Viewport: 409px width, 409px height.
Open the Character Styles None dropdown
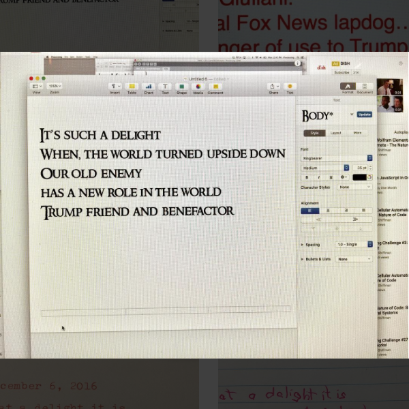tap(354, 187)
